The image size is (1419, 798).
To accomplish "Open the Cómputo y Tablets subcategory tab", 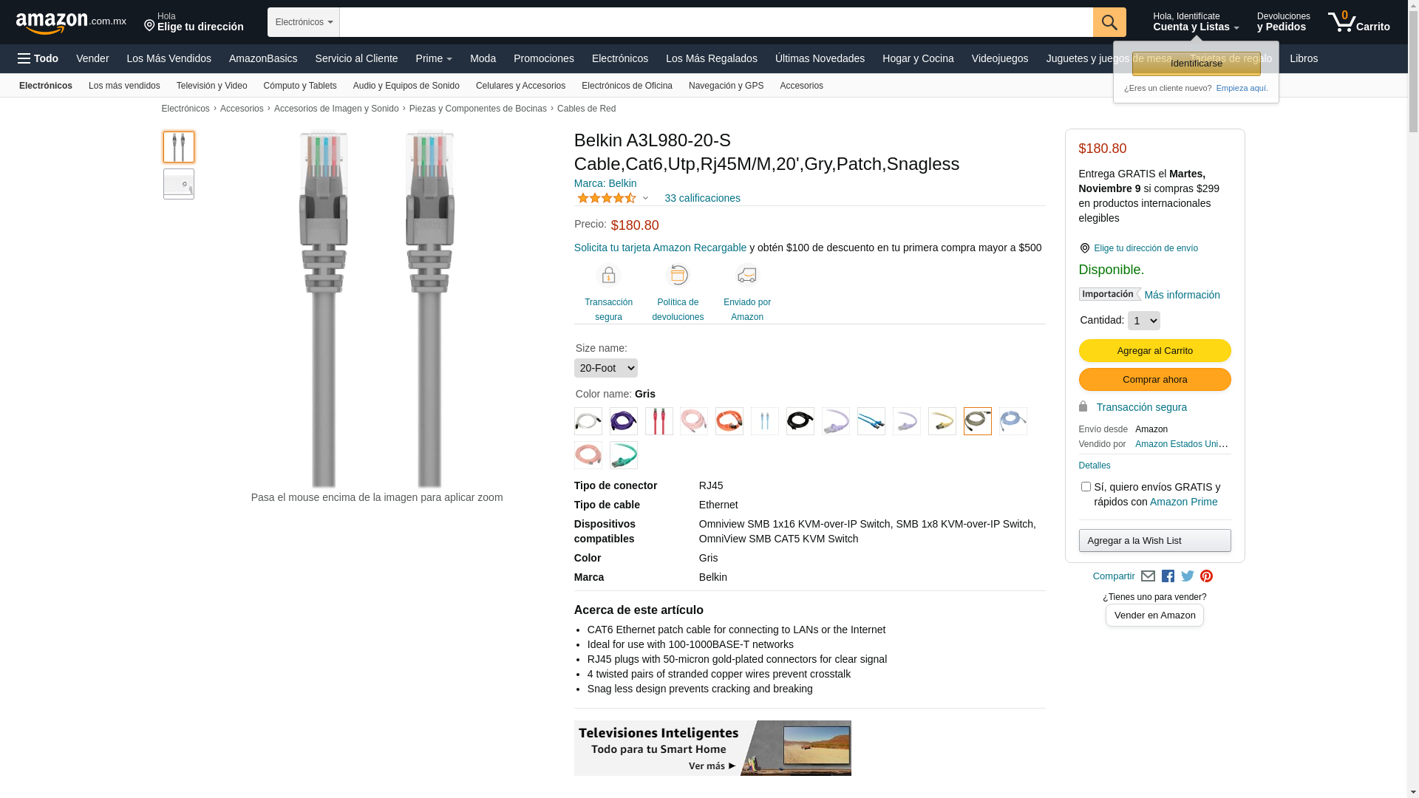I will point(299,86).
